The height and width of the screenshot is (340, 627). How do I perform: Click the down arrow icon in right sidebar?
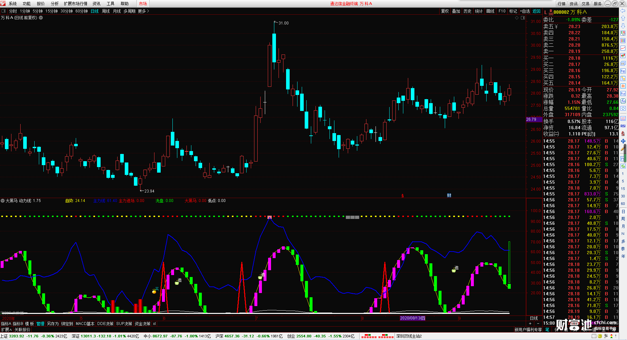[x=623, y=26]
